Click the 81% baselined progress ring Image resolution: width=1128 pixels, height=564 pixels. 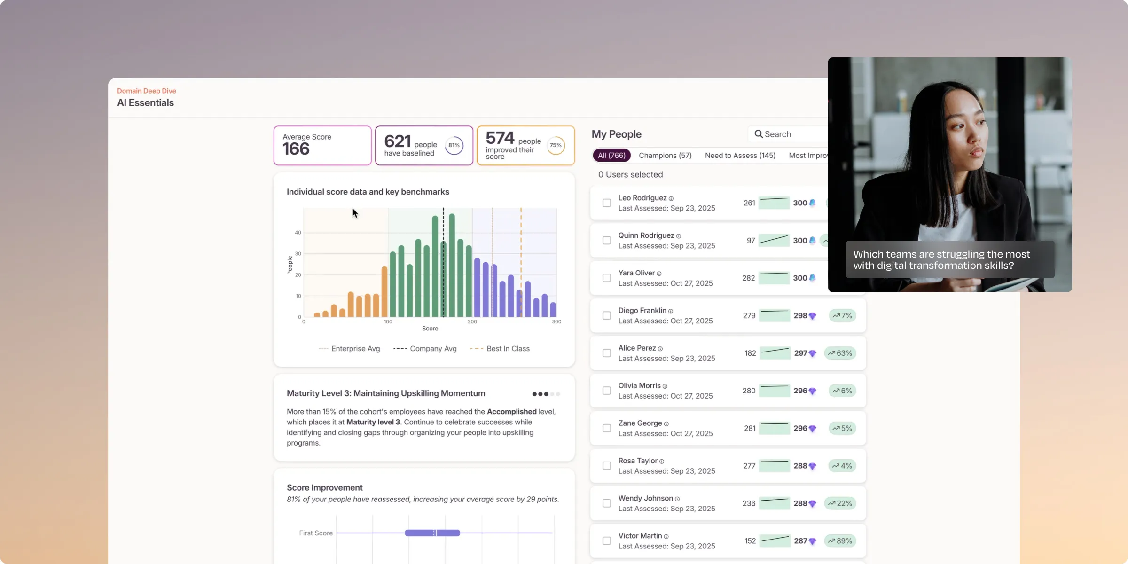(454, 145)
